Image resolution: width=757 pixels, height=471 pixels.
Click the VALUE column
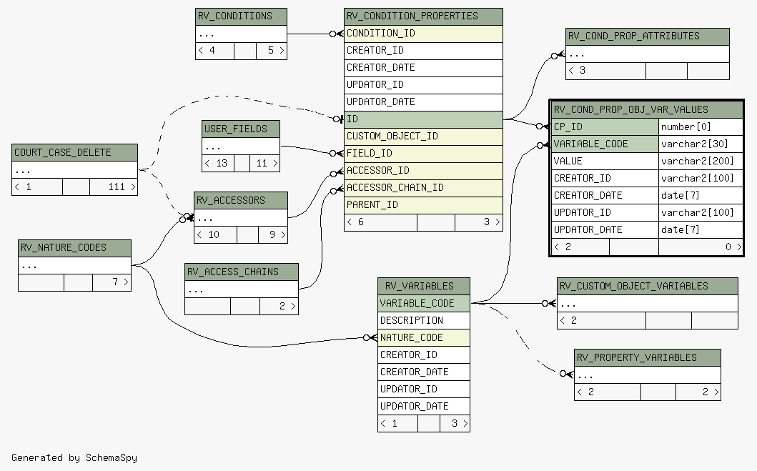pos(605,162)
